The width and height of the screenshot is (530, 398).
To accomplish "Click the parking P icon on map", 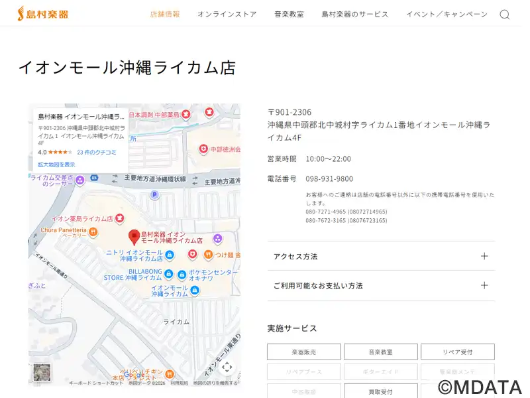I will pyautogui.click(x=155, y=195).
